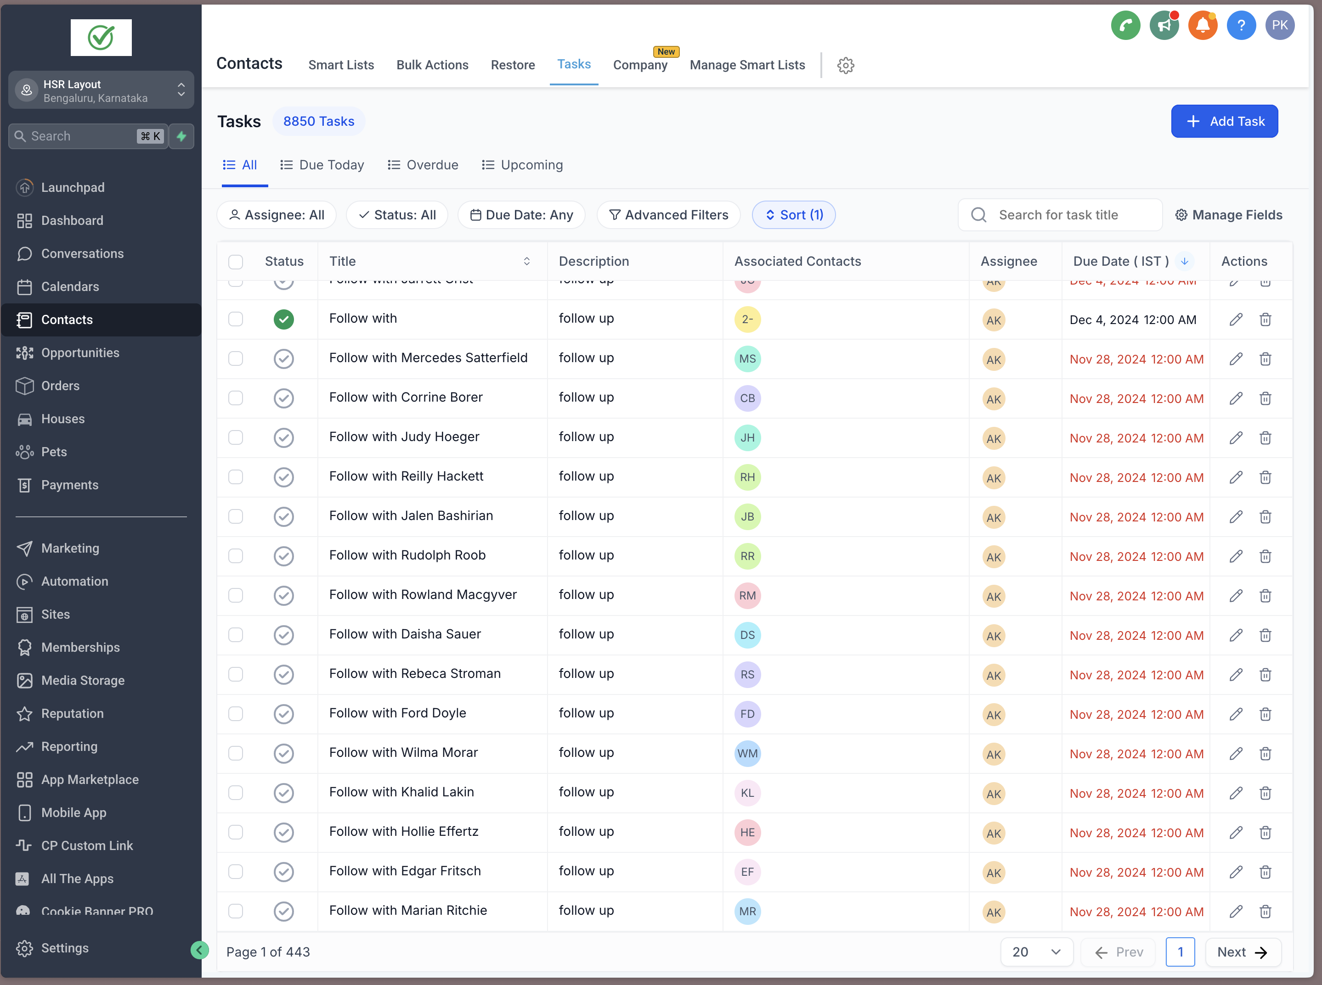Open the HSR Layout location switcher
Viewport: 1322px width, 985px height.
pyautogui.click(x=102, y=90)
